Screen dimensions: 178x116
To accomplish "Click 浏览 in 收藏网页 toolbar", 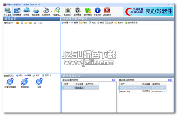I will 36,75.
